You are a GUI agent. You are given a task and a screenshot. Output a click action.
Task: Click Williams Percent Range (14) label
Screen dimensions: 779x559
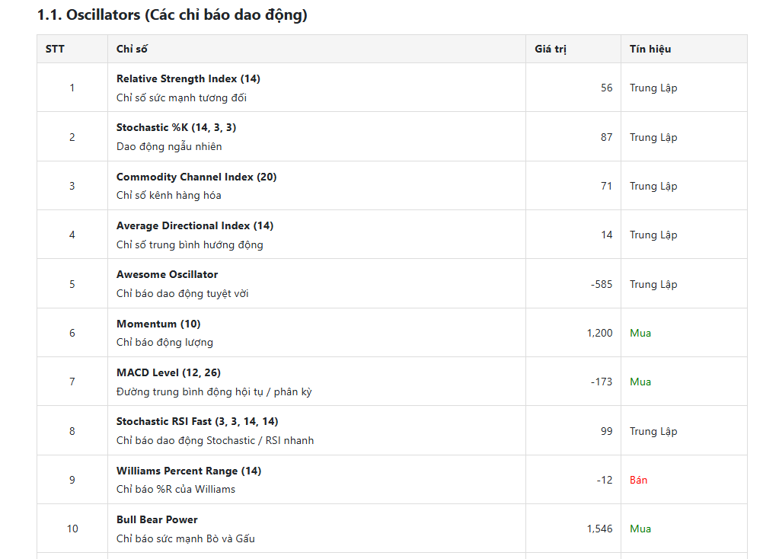(x=189, y=471)
